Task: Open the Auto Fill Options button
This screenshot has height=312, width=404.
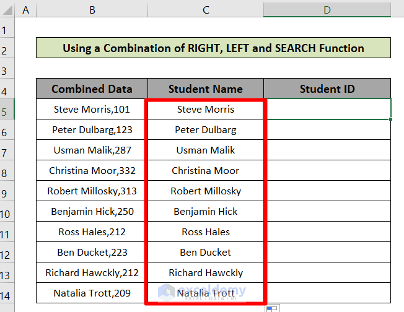Action: pos(271,308)
